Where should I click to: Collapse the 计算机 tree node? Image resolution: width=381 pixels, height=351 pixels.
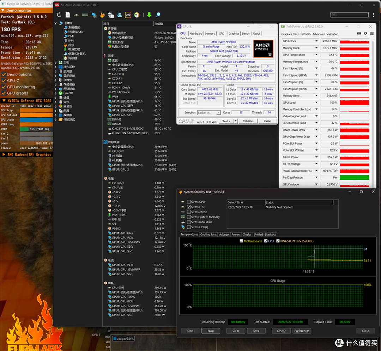tap(56, 23)
